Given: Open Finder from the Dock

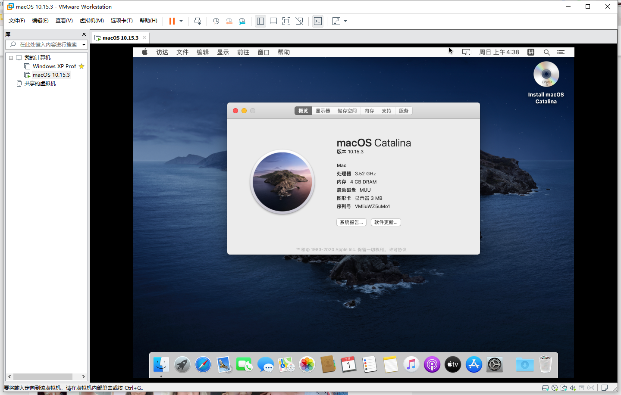Looking at the screenshot, I should tap(161, 365).
